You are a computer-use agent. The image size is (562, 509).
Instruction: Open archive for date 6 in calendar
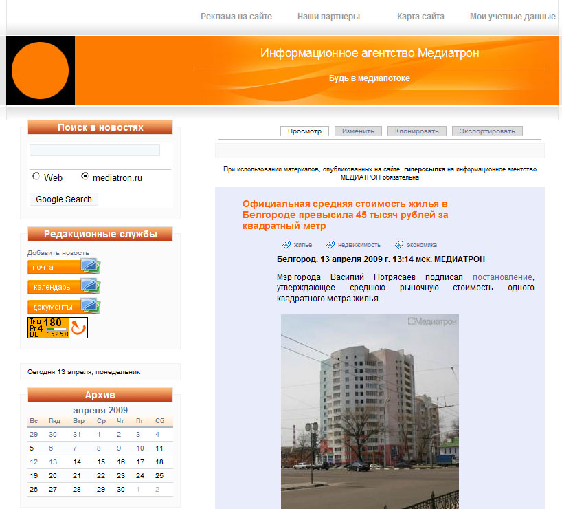pyautogui.click(x=51, y=448)
